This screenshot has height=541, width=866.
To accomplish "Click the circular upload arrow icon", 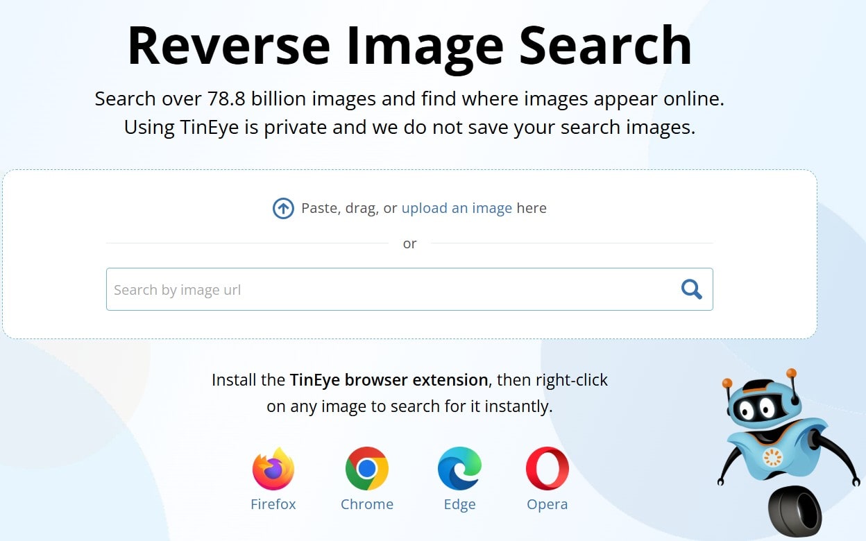I will [x=283, y=208].
